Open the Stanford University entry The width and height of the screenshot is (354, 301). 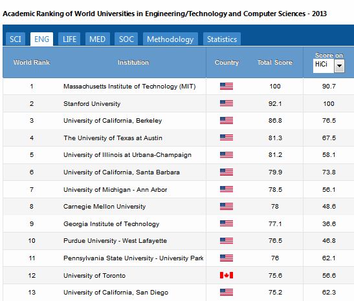click(x=92, y=103)
